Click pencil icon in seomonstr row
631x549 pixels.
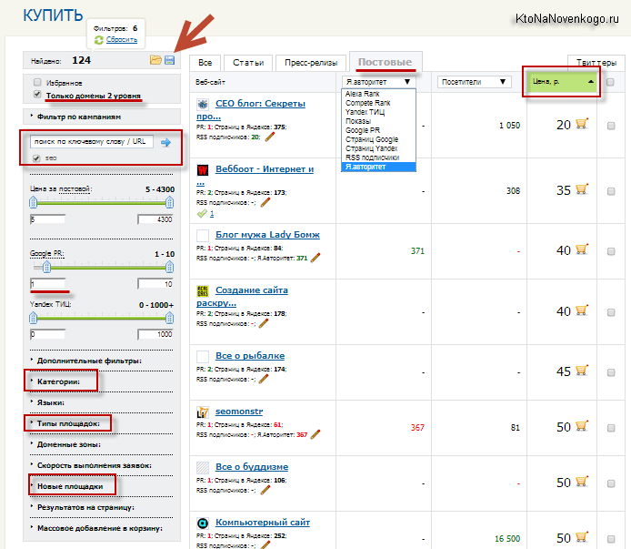[315, 434]
